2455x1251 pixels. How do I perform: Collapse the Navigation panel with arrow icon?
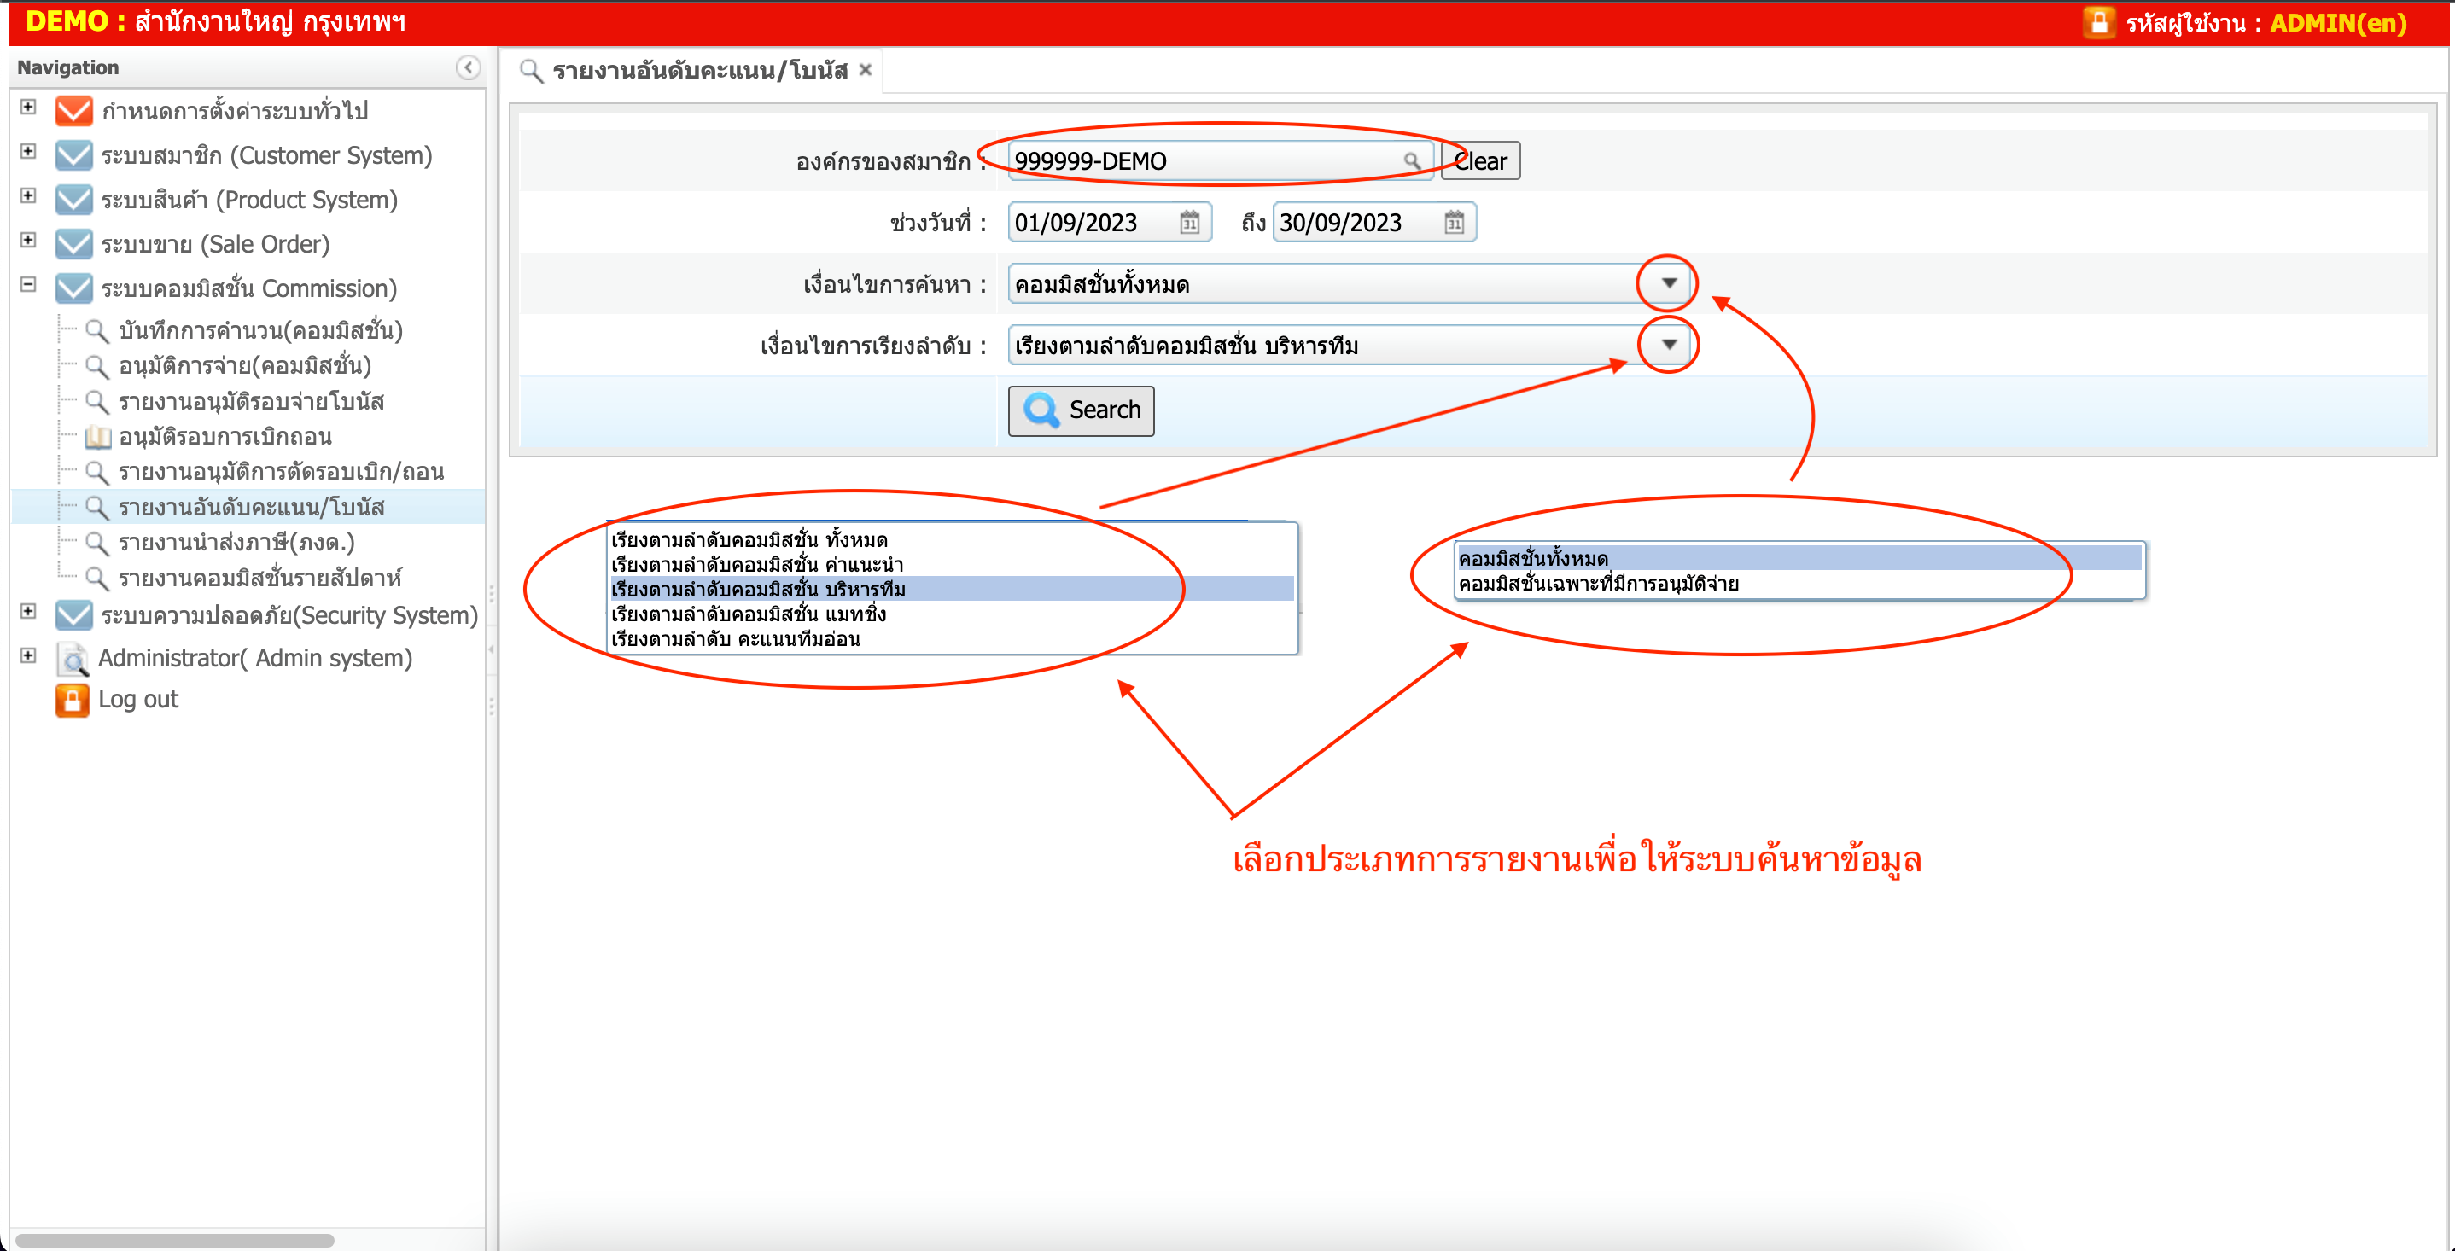click(x=467, y=67)
